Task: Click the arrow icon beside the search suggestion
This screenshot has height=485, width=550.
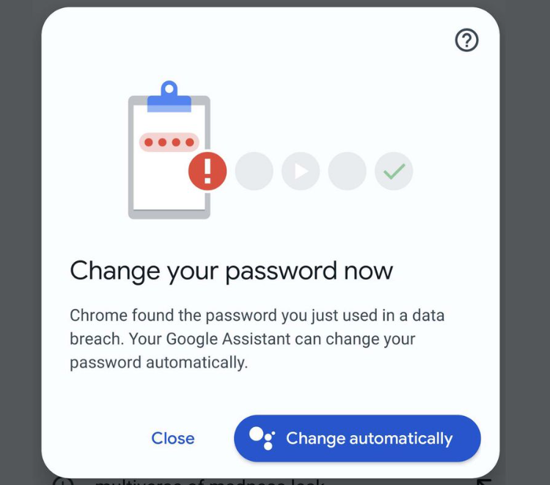Action: [483, 481]
